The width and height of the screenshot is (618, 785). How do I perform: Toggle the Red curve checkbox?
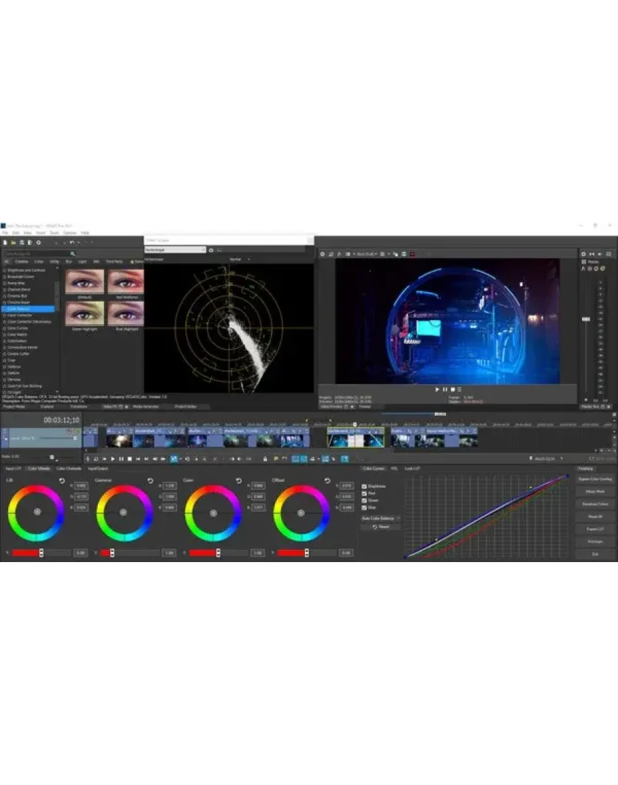pyautogui.click(x=365, y=493)
